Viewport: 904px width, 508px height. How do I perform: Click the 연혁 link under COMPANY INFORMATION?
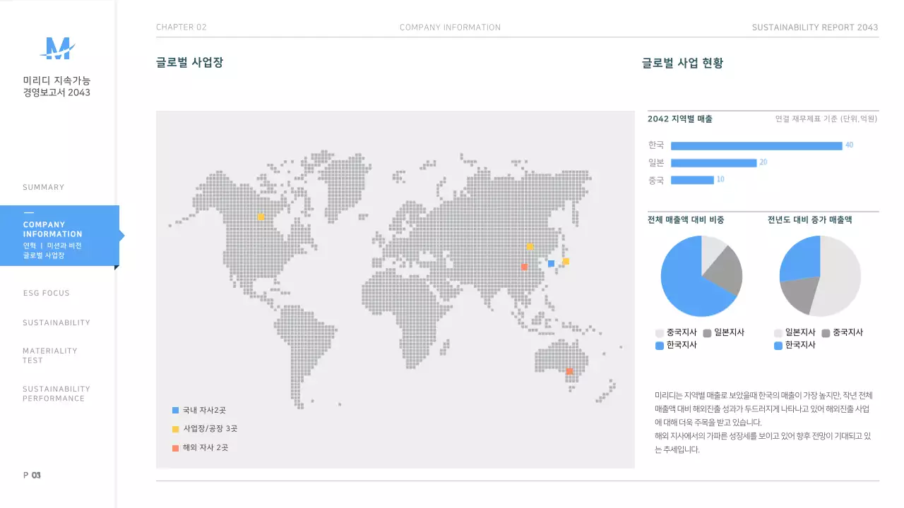(28, 245)
